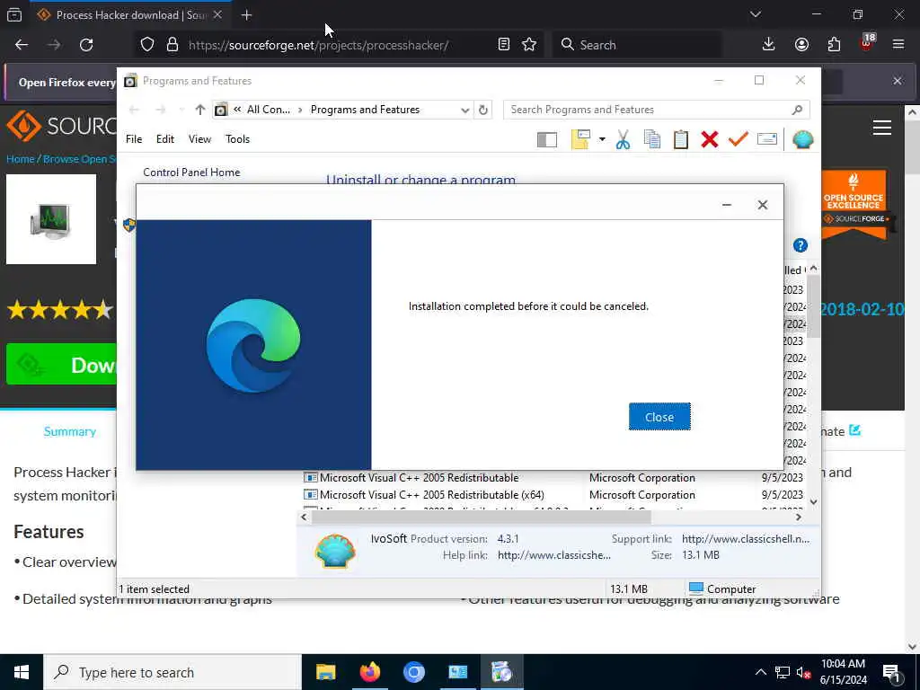The height and width of the screenshot is (690, 920).
Task: Click the orange checkmark Properties icon
Action: pyautogui.click(x=739, y=139)
